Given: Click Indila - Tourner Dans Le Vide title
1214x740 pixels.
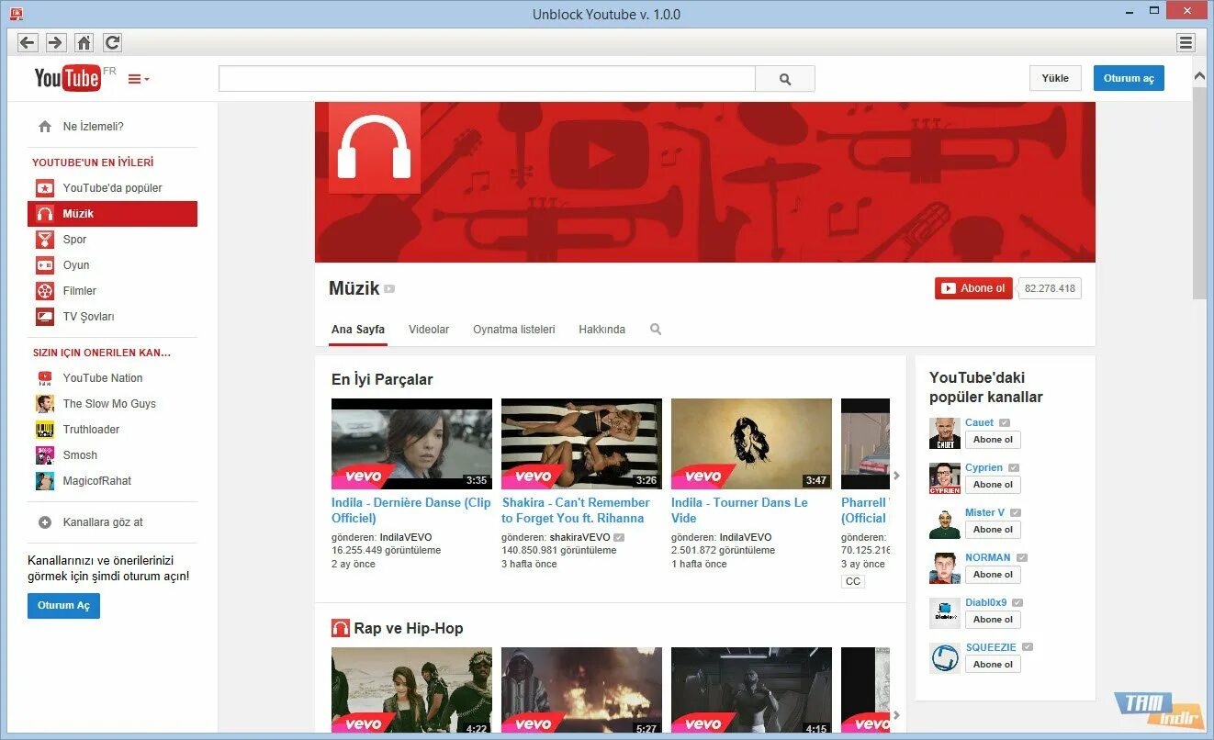Looking at the screenshot, I should 739,510.
